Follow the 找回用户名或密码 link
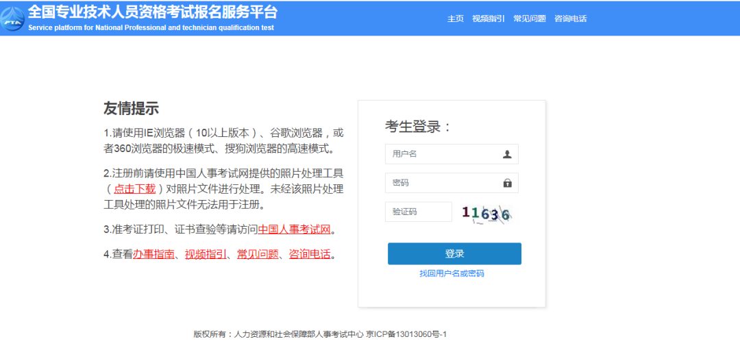 (452, 274)
